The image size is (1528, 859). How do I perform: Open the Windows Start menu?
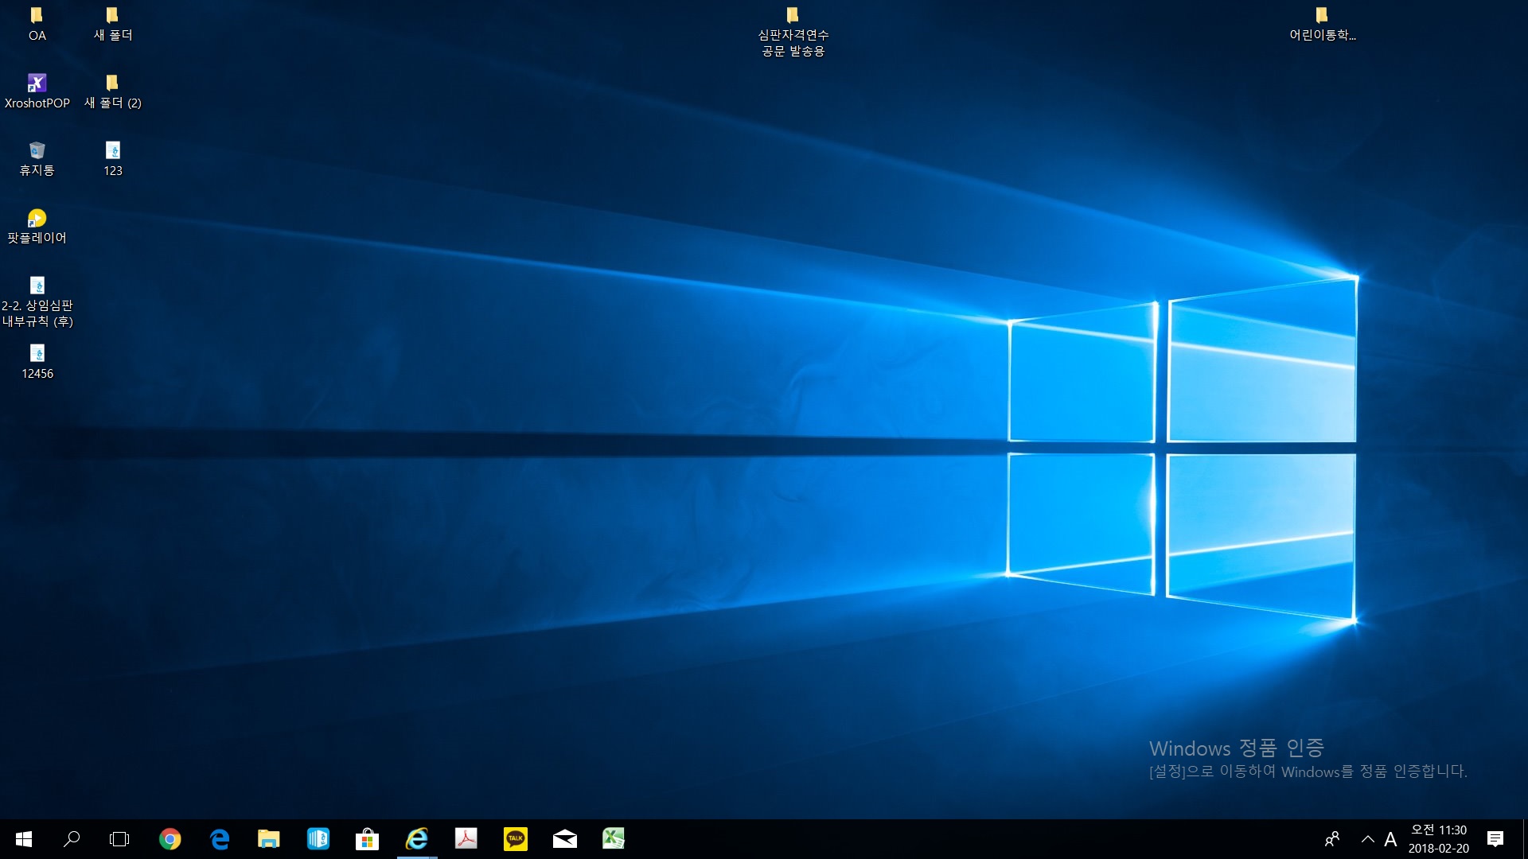[x=24, y=839]
